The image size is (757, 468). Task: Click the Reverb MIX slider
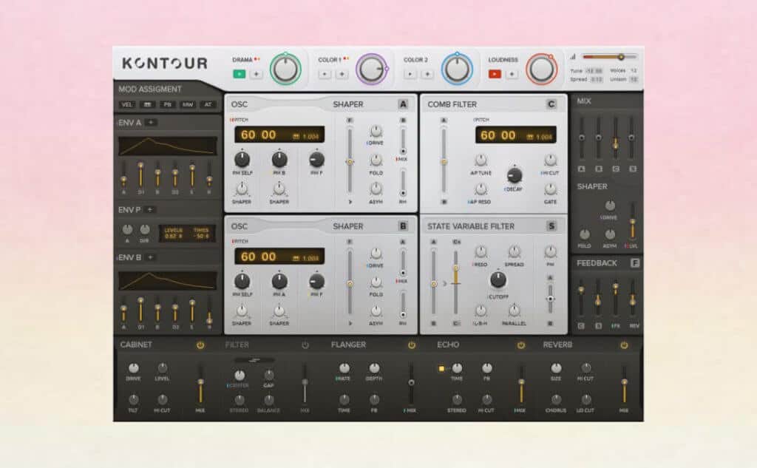coord(624,384)
